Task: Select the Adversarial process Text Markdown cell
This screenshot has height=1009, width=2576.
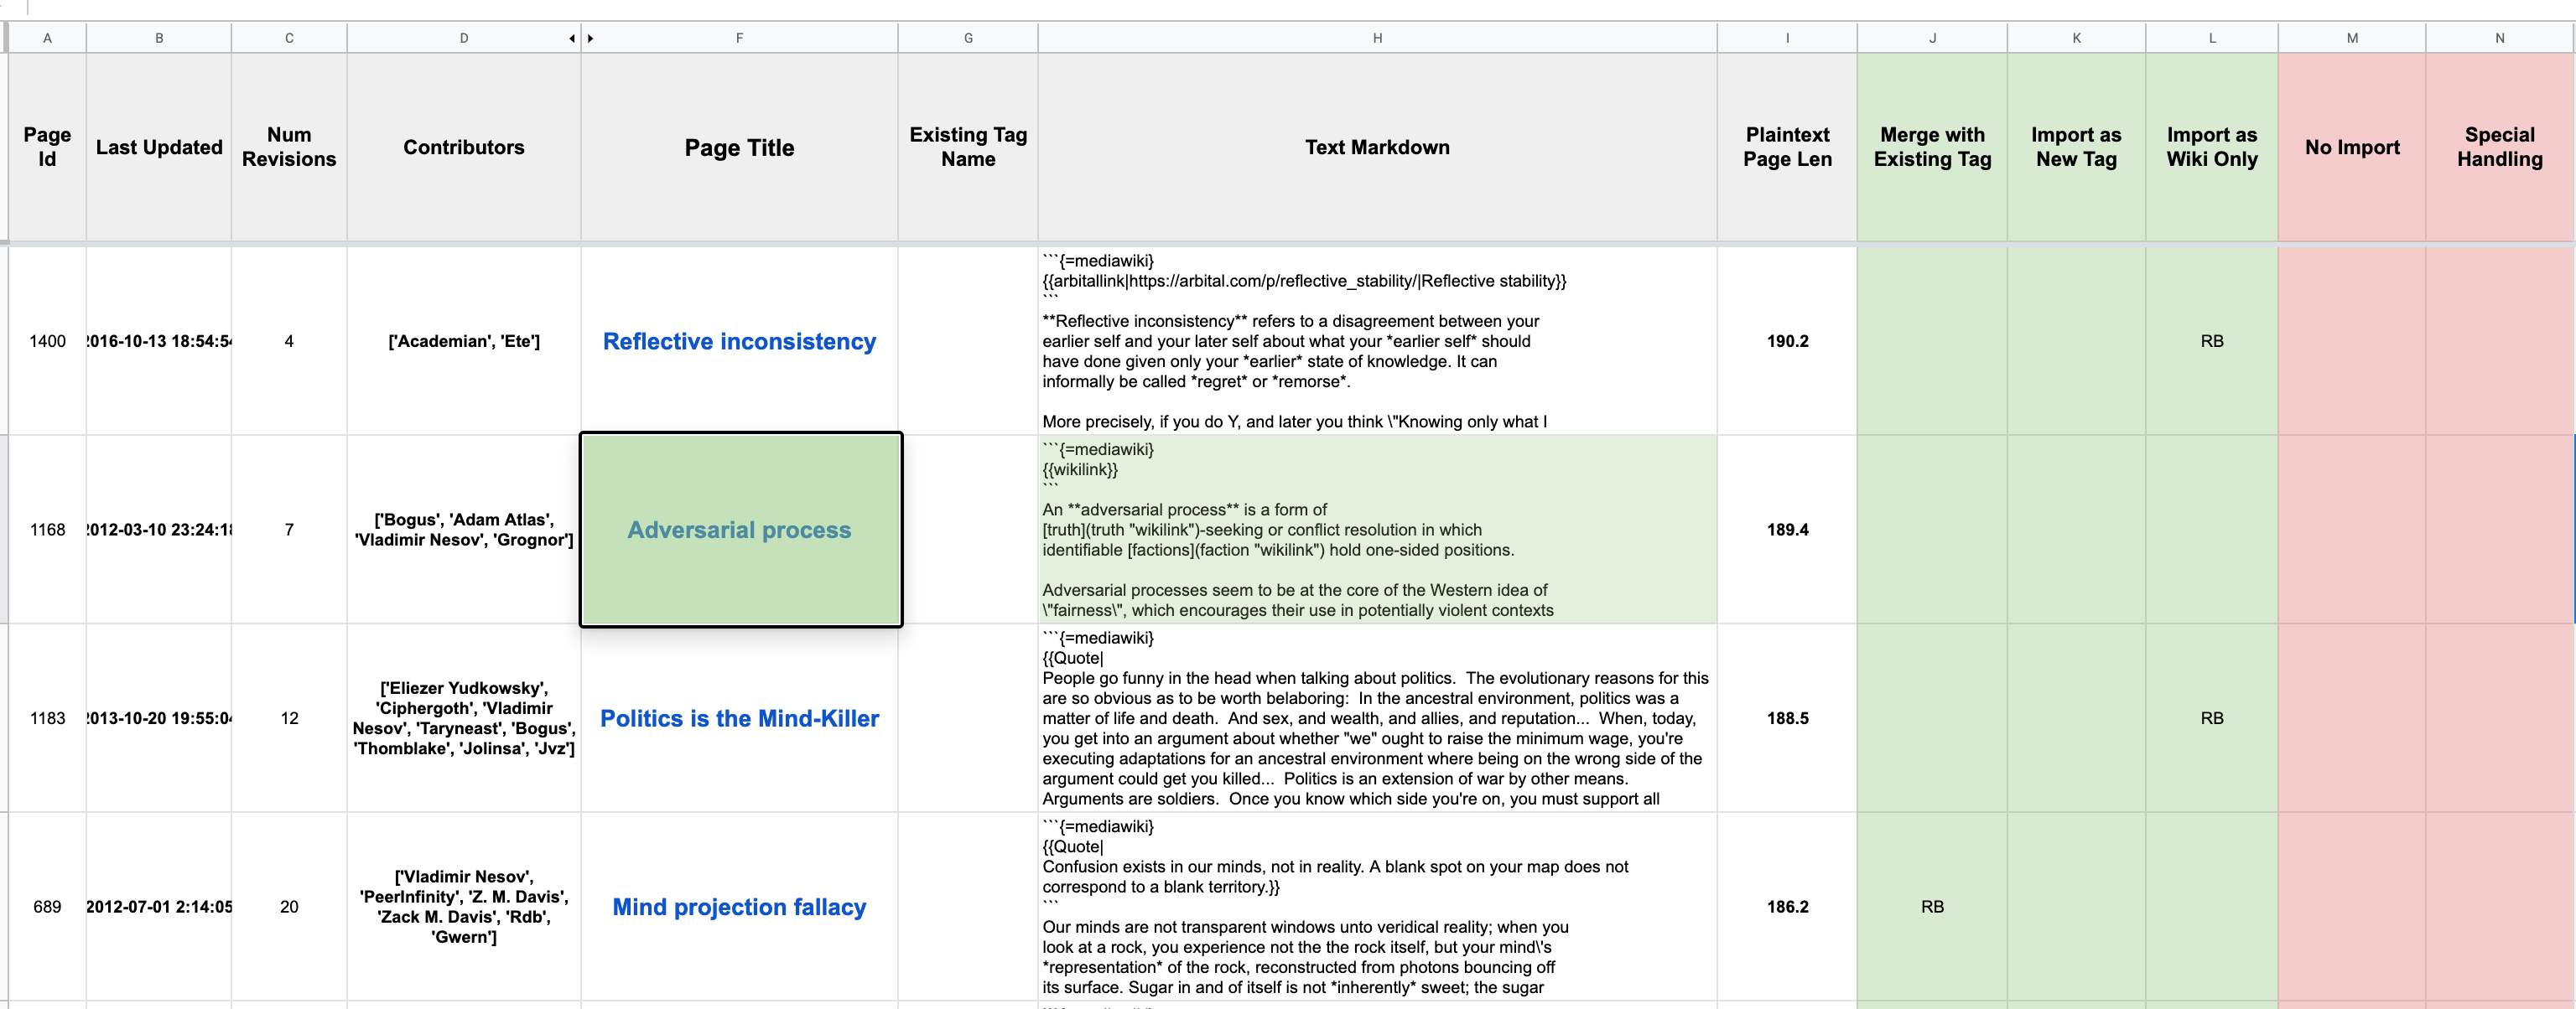Action: click(x=1376, y=530)
